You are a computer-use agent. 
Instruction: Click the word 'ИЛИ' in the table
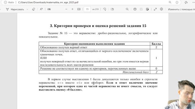[43, 58]
